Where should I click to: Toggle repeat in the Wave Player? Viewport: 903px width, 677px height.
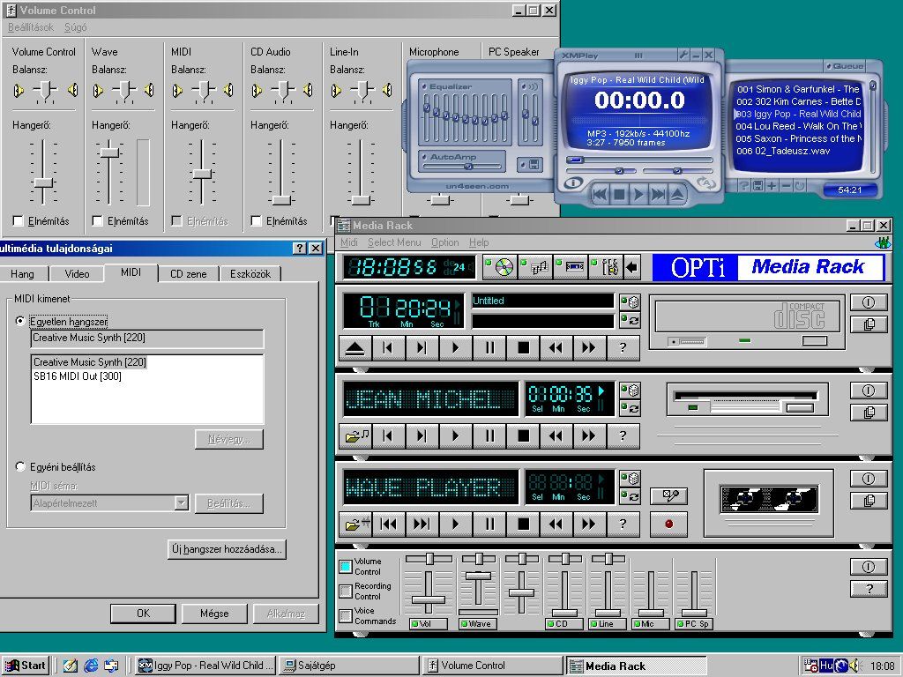pyautogui.click(x=630, y=496)
